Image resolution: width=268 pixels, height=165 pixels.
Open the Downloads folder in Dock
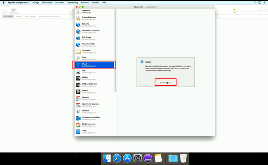pos(173,158)
